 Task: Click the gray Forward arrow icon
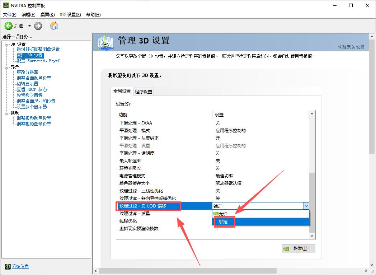tap(38, 26)
